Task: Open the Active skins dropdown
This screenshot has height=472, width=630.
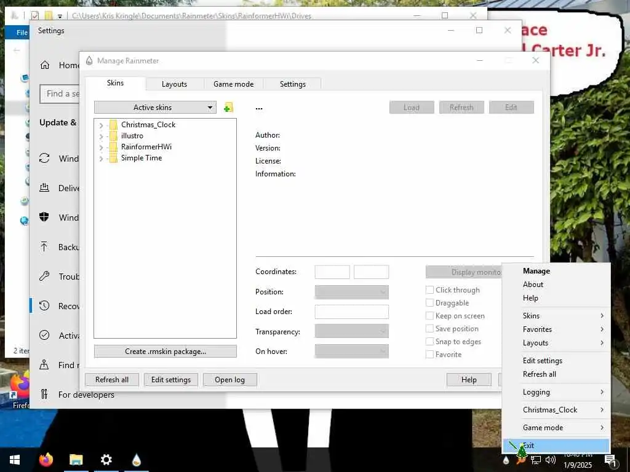Action: [155, 107]
